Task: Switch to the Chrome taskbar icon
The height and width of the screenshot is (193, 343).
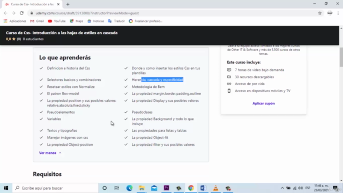Action: 191,188
